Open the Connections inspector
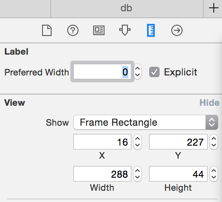Screen dimensions: 222x202 click(177, 30)
